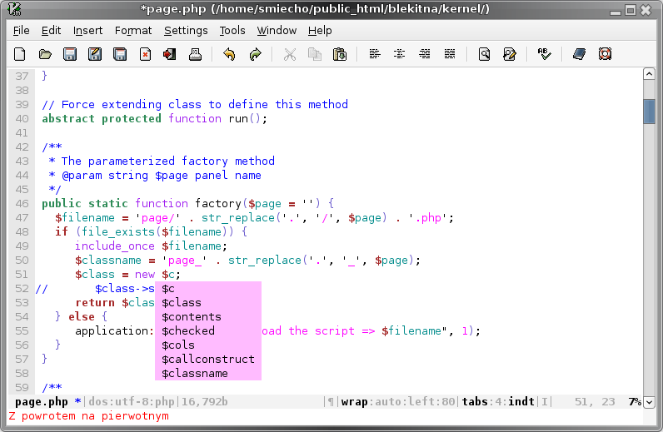Select $cols from the completion popup
This screenshot has height=432, width=663.
pos(208,345)
